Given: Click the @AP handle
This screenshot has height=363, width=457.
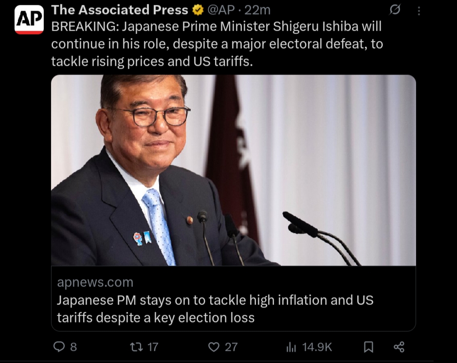Looking at the screenshot, I should [x=221, y=10].
